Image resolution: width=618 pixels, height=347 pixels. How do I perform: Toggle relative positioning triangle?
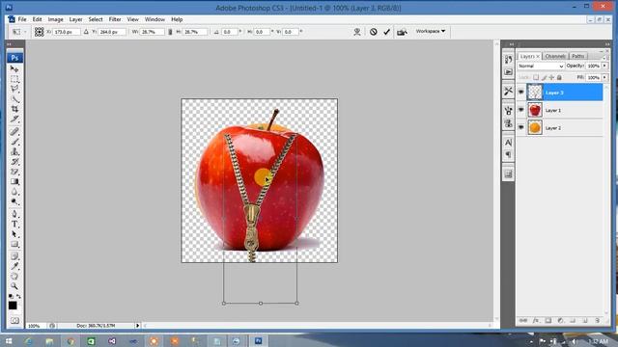(86, 32)
